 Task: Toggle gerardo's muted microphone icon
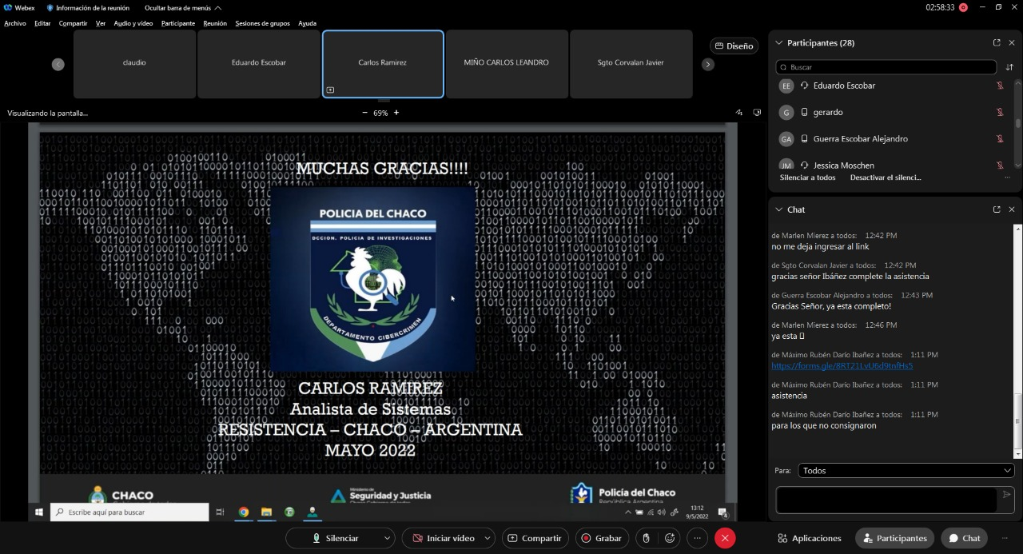pyautogui.click(x=999, y=112)
